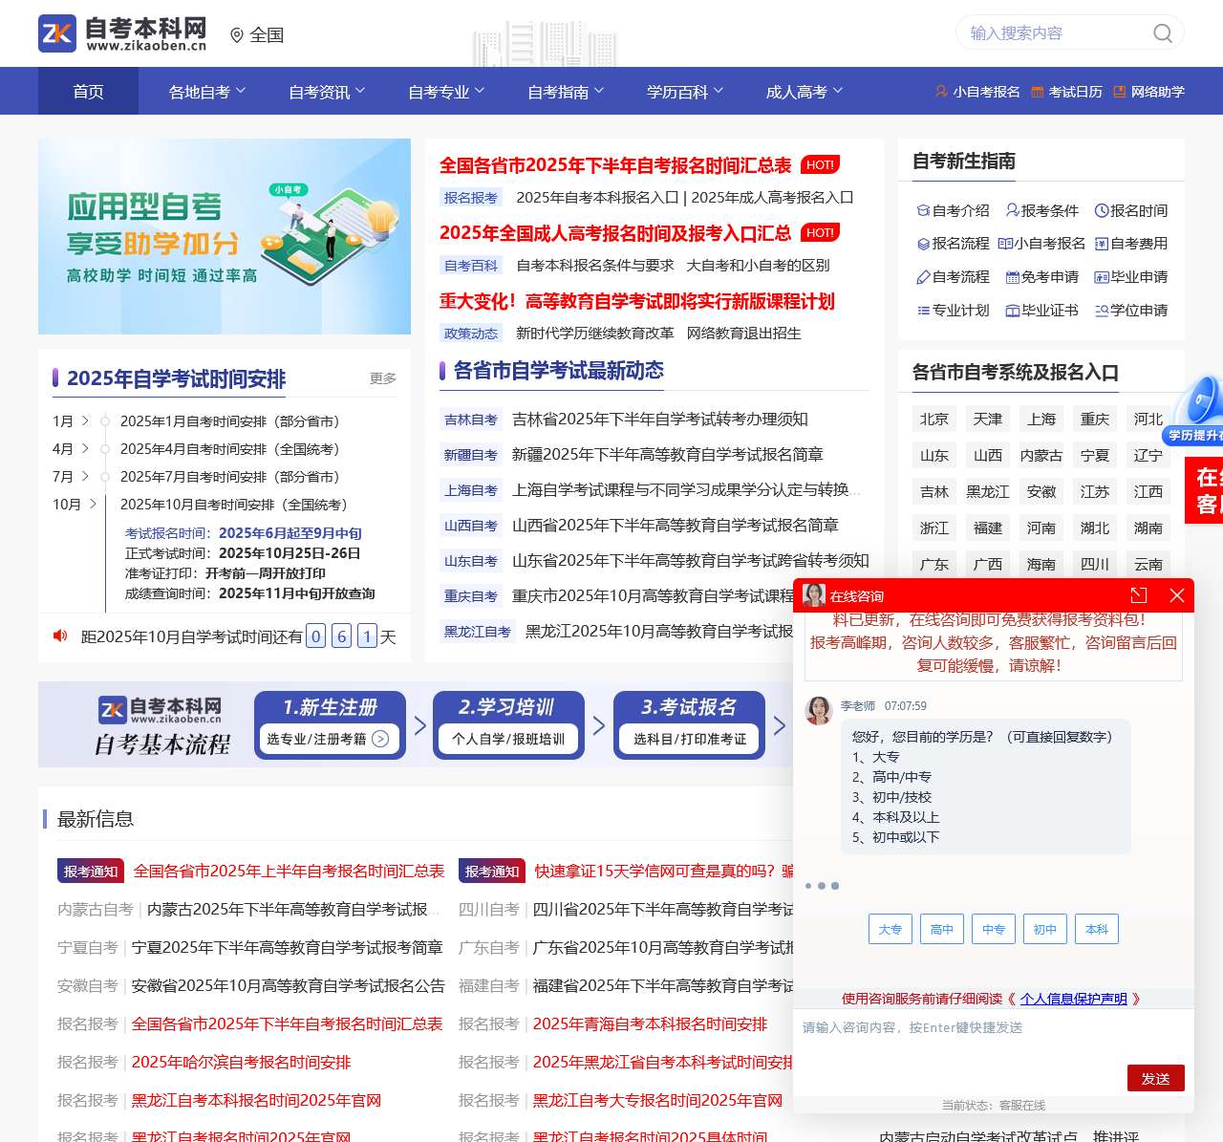
Task: Open 毕业证书 icon in freshman guide
Action: coord(1013,311)
